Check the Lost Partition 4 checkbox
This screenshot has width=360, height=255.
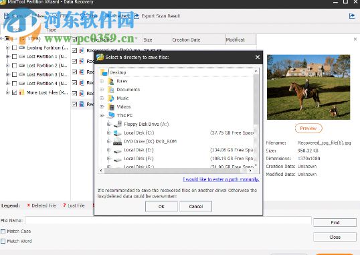pos(14,83)
